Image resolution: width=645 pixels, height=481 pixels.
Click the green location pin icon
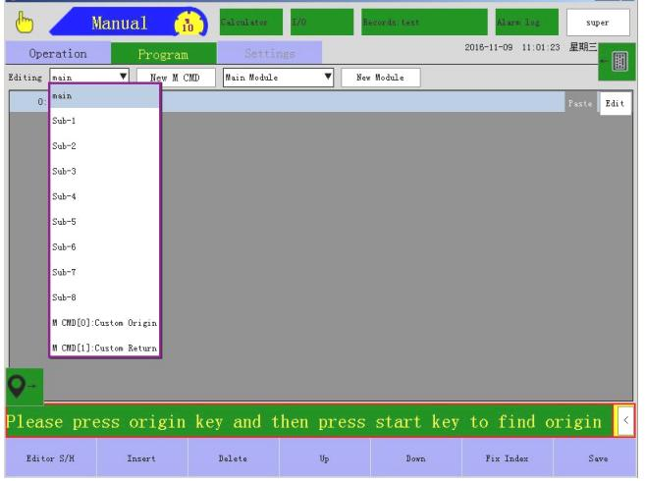tap(21, 384)
